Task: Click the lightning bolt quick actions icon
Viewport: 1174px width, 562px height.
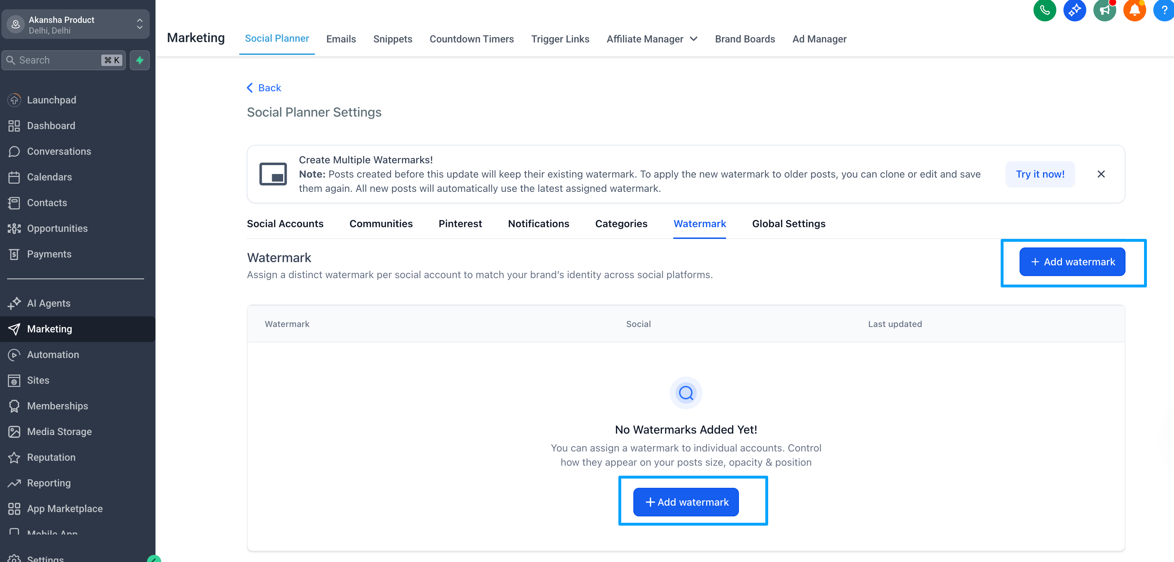Action: pyautogui.click(x=140, y=60)
